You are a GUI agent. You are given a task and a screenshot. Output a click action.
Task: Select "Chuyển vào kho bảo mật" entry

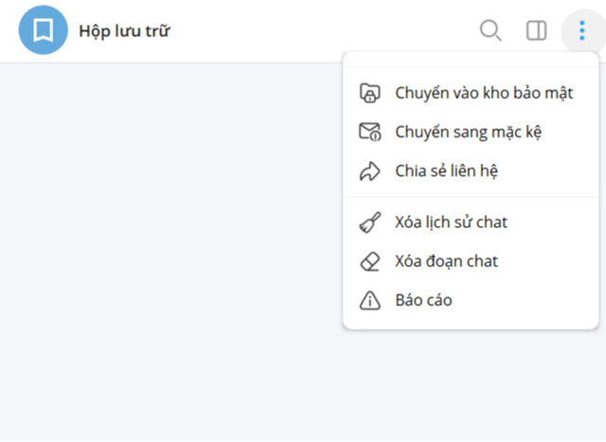pos(471,93)
